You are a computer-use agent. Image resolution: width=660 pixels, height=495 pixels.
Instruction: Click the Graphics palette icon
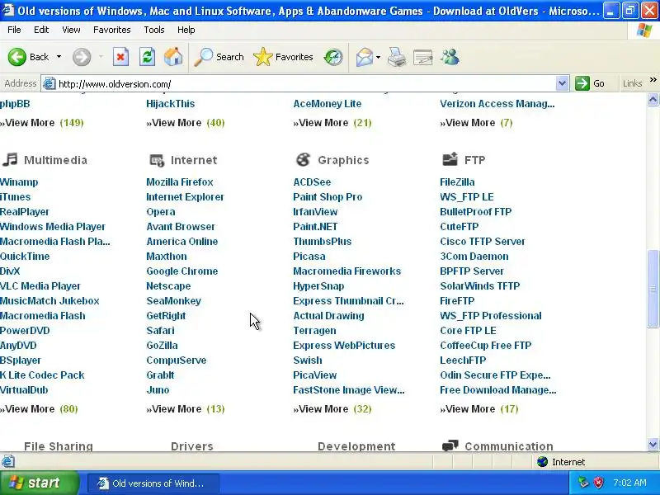click(x=303, y=159)
